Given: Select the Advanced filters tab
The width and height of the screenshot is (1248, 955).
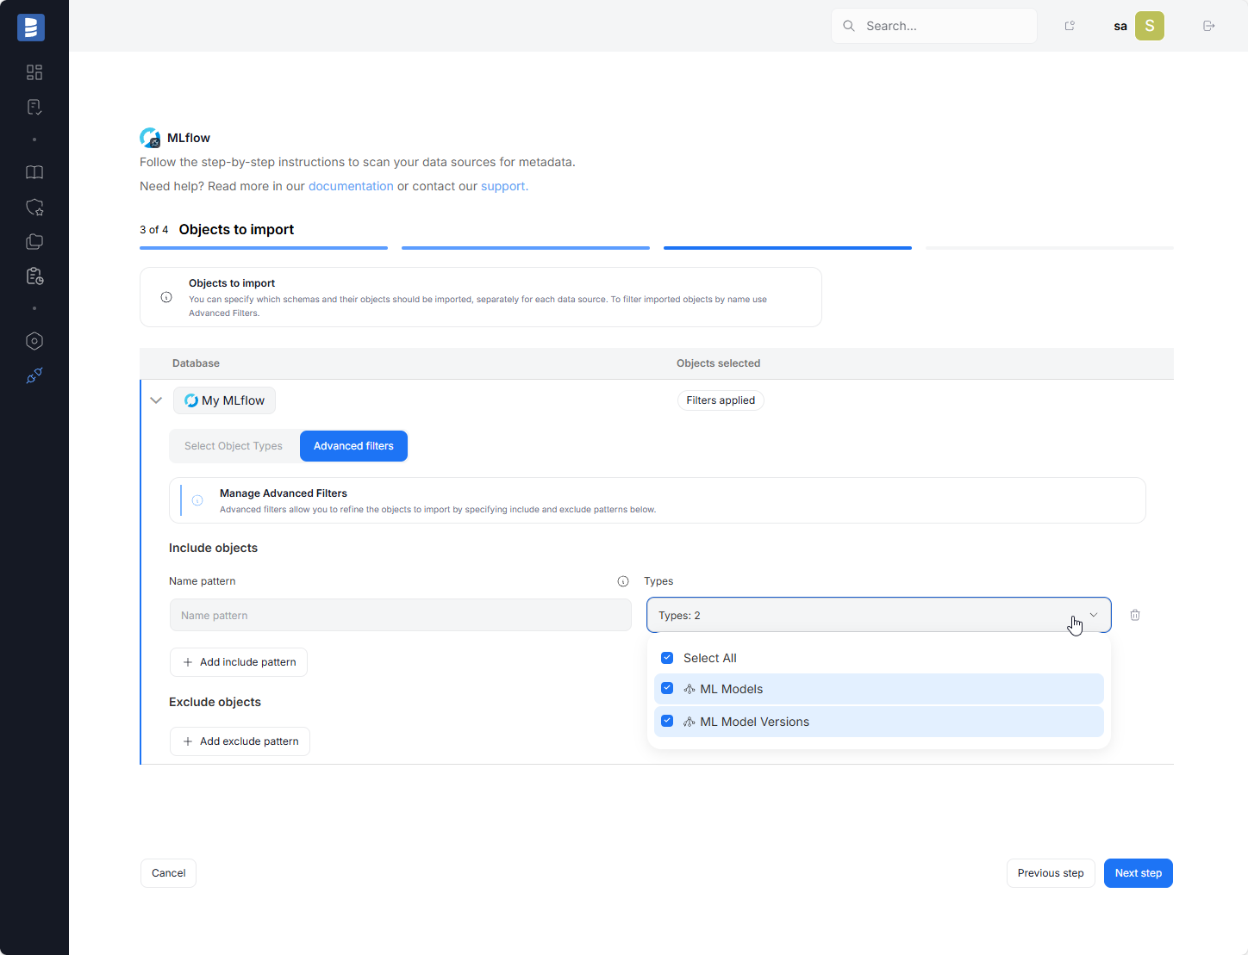Looking at the screenshot, I should [x=353, y=446].
